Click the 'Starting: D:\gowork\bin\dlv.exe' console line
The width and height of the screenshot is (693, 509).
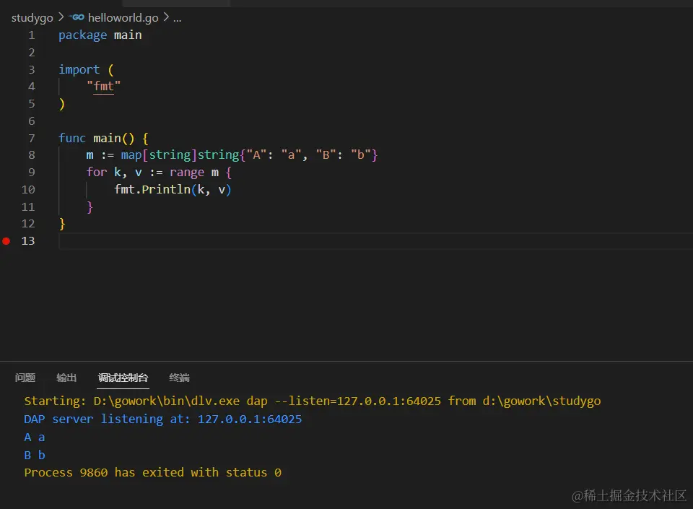click(312, 401)
